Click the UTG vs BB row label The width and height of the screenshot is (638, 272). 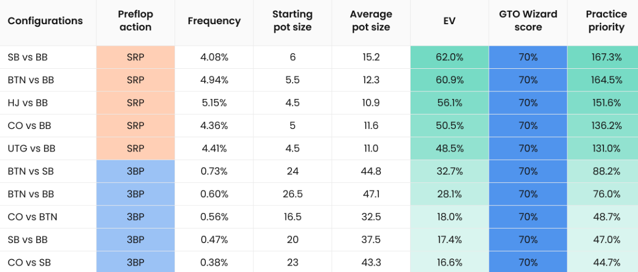[x=31, y=148]
